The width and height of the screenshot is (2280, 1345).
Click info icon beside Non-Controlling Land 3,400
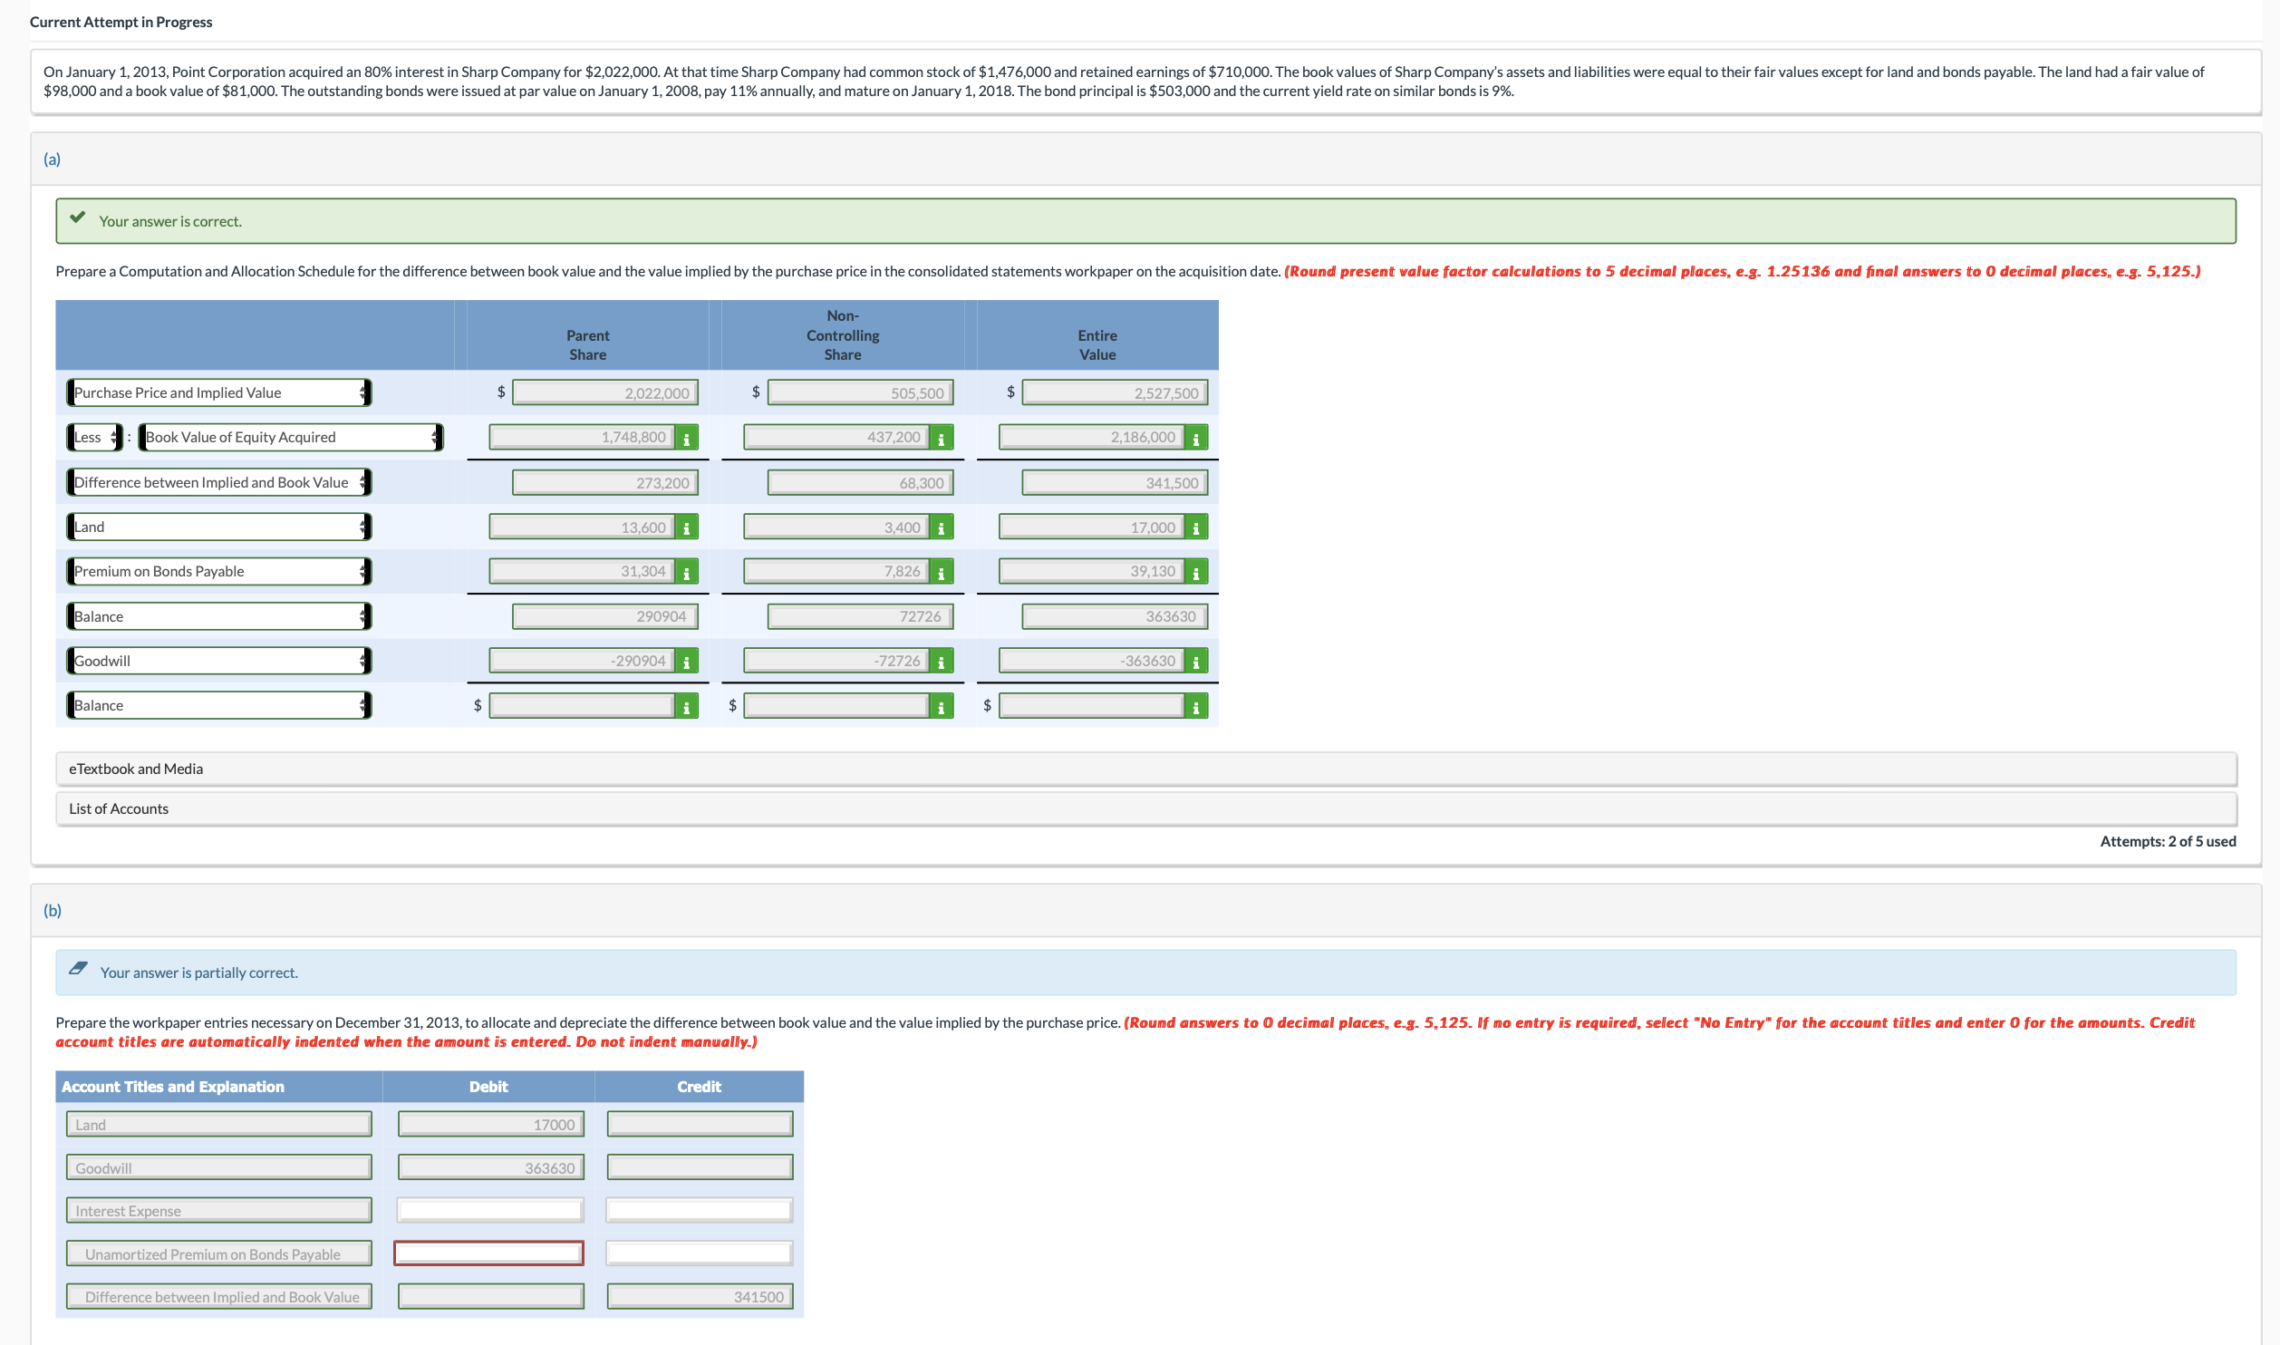click(x=941, y=528)
